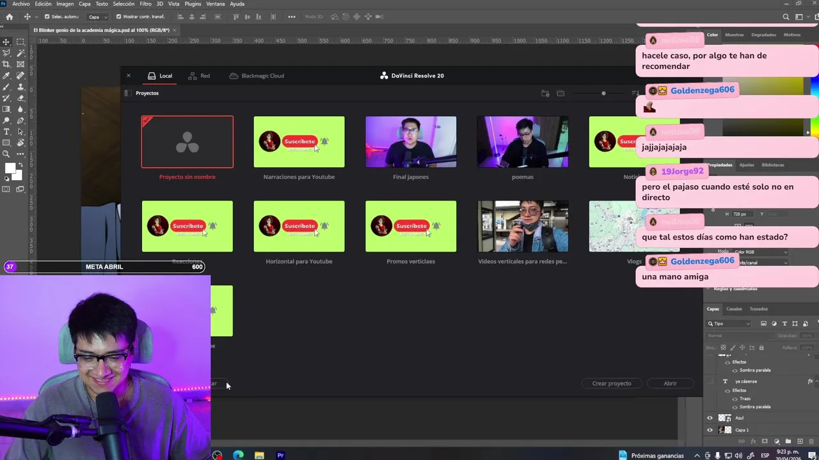The image size is (819, 460).
Task: Select the Eyedropper tool
Action: click(x=6, y=75)
